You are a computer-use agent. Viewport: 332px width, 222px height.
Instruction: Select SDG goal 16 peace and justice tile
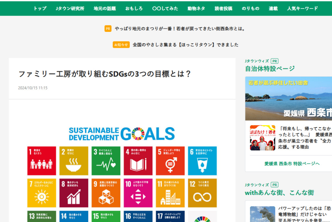(138, 216)
